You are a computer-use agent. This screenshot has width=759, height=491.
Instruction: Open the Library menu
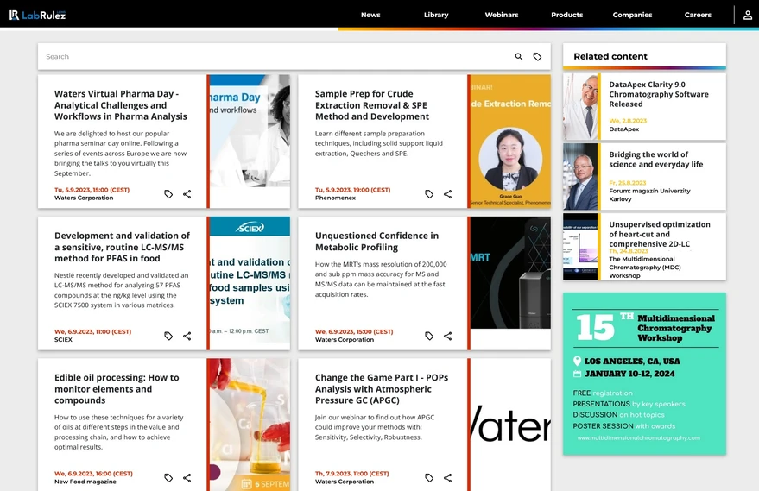(x=436, y=15)
